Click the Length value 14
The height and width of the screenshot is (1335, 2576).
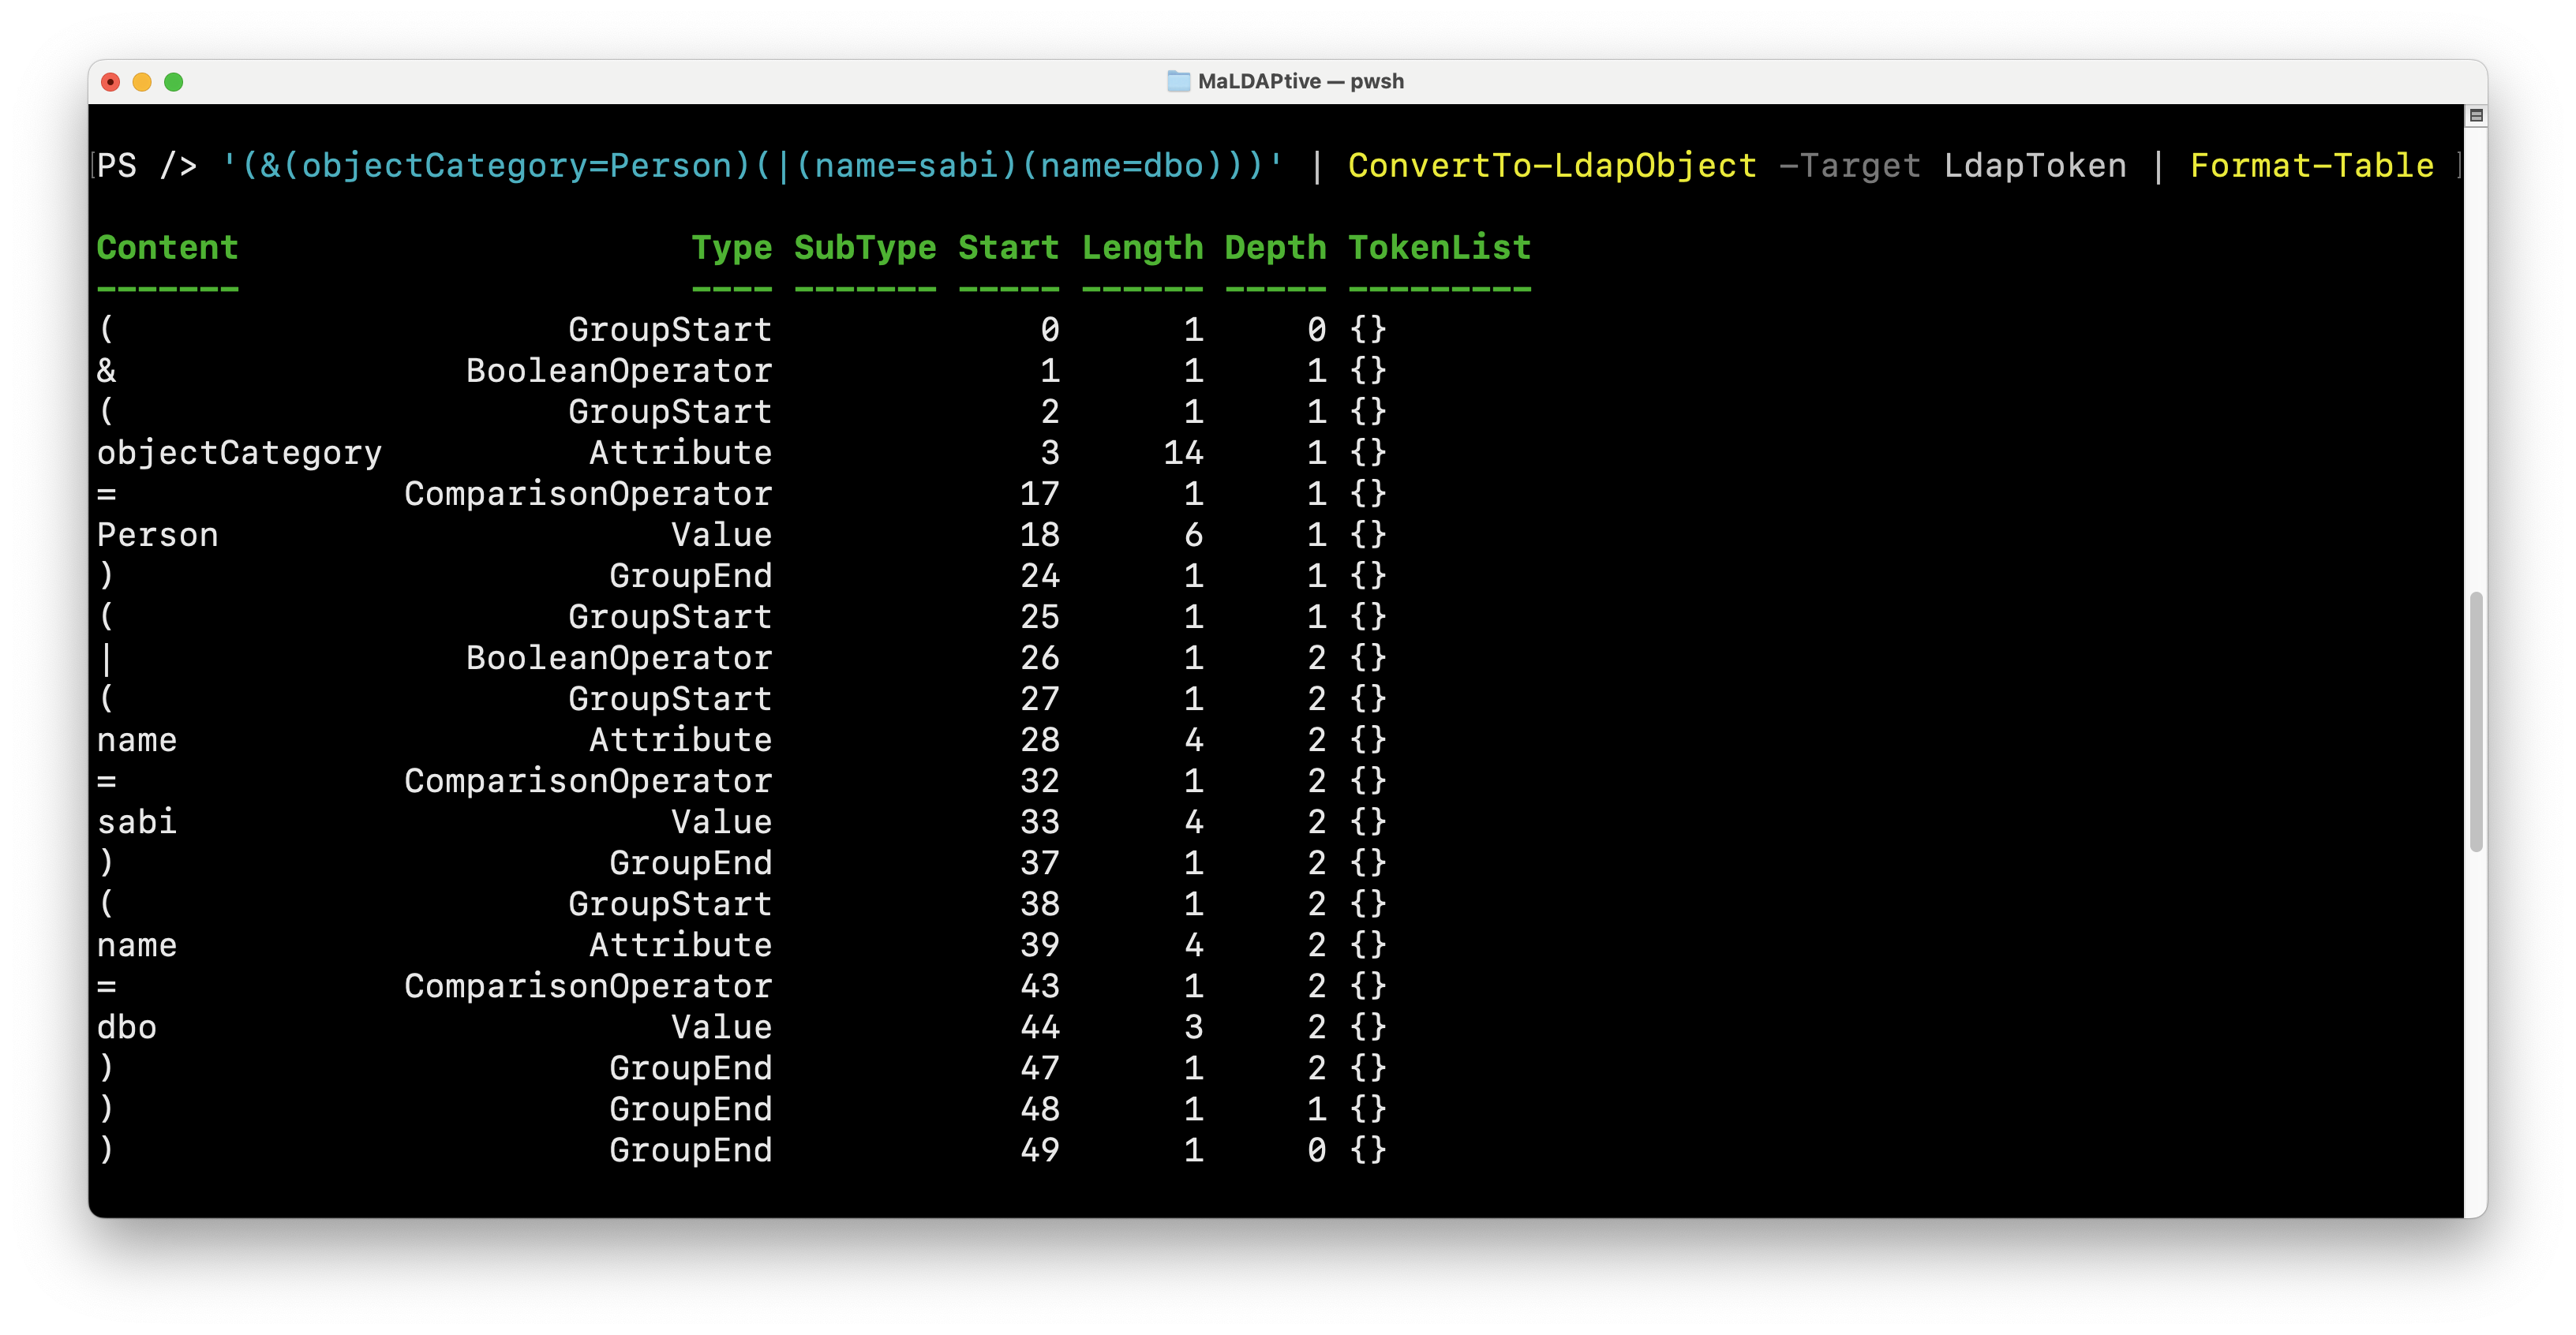tap(1183, 453)
